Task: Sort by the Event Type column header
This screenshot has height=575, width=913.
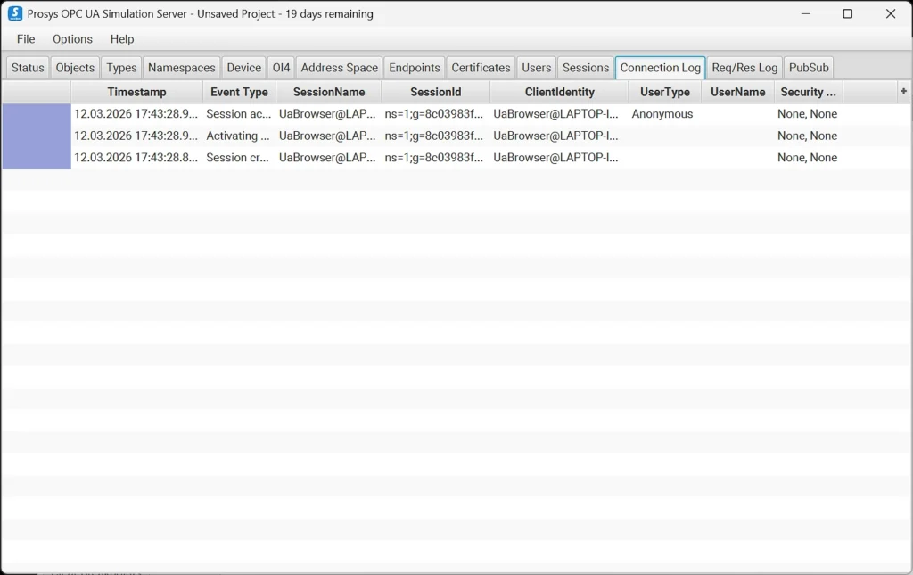Action: [x=239, y=92]
